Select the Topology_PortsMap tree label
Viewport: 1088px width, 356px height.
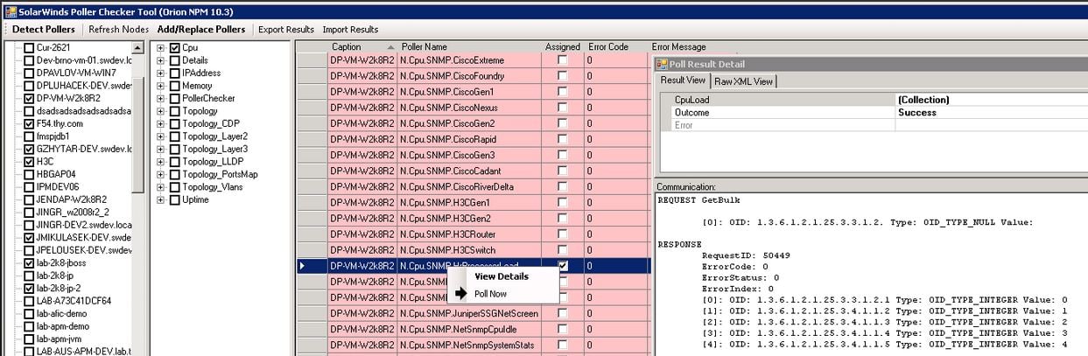(220, 174)
